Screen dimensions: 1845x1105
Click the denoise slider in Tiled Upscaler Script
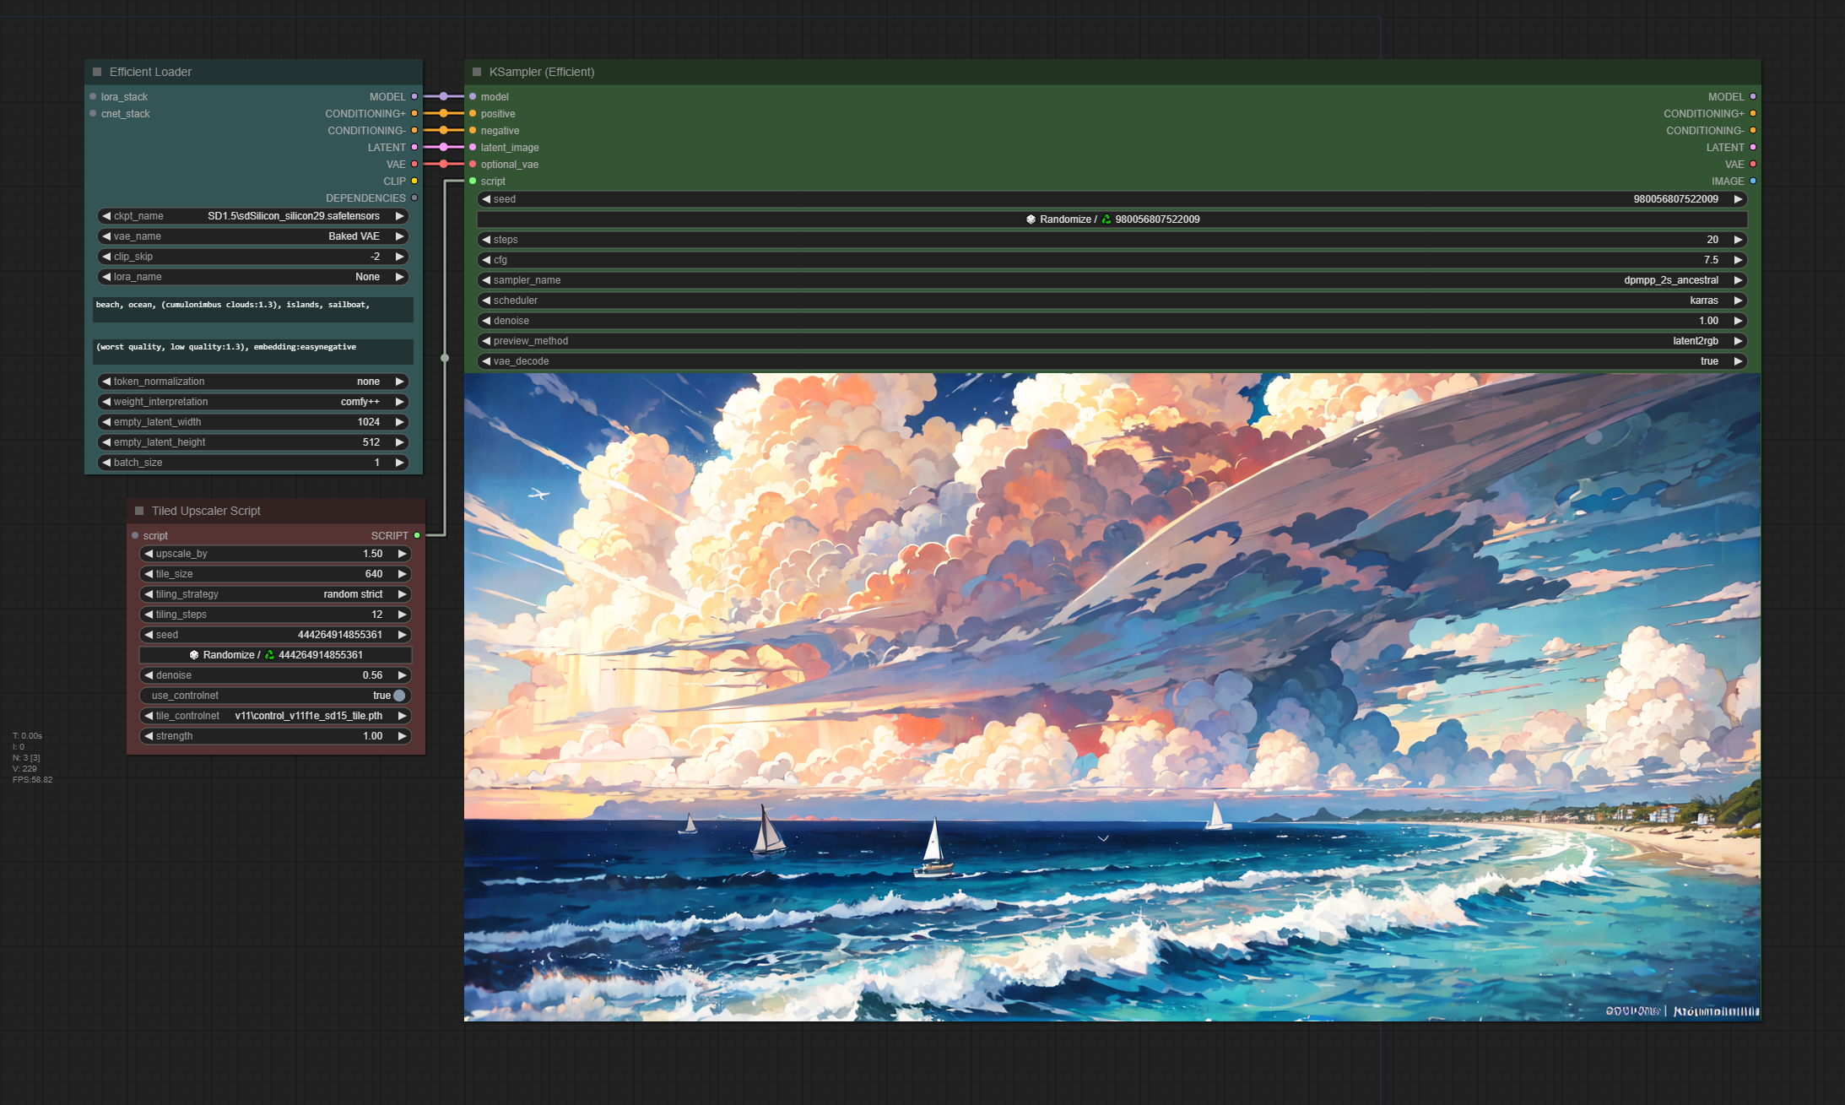tap(275, 675)
